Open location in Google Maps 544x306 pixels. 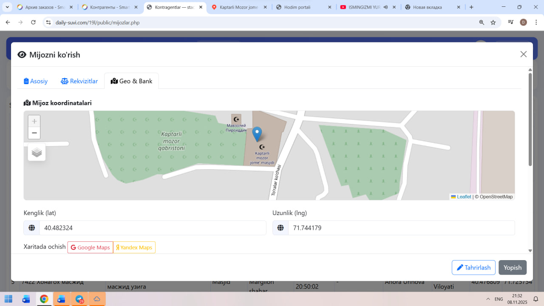pos(90,247)
